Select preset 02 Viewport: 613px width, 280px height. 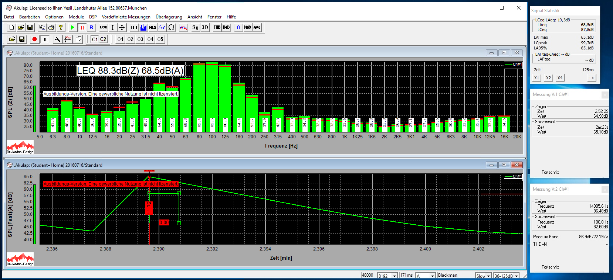tap(131, 39)
